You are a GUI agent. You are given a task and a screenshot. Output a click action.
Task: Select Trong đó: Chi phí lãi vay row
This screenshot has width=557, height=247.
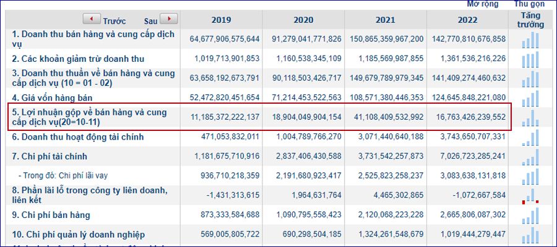pyautogui.click(x=63, y=175)
